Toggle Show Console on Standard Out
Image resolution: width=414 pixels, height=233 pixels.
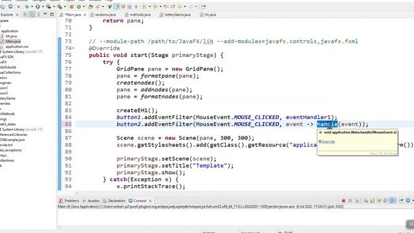[386, 201]
